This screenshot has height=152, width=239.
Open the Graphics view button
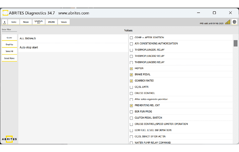(x=9, y=44)
